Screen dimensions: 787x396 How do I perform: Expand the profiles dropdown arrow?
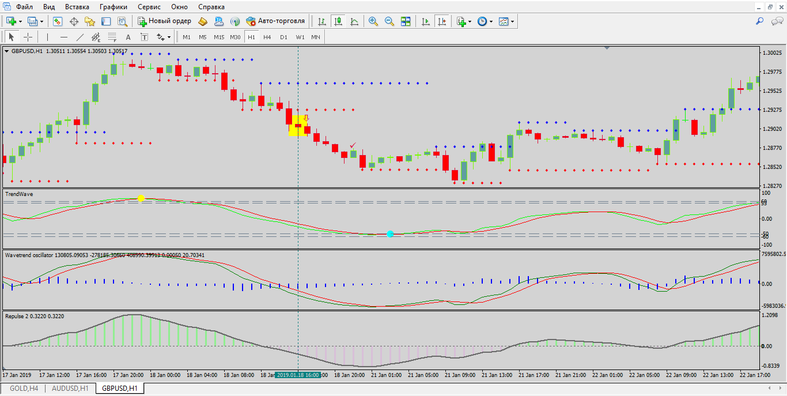(x=41, y=21)
